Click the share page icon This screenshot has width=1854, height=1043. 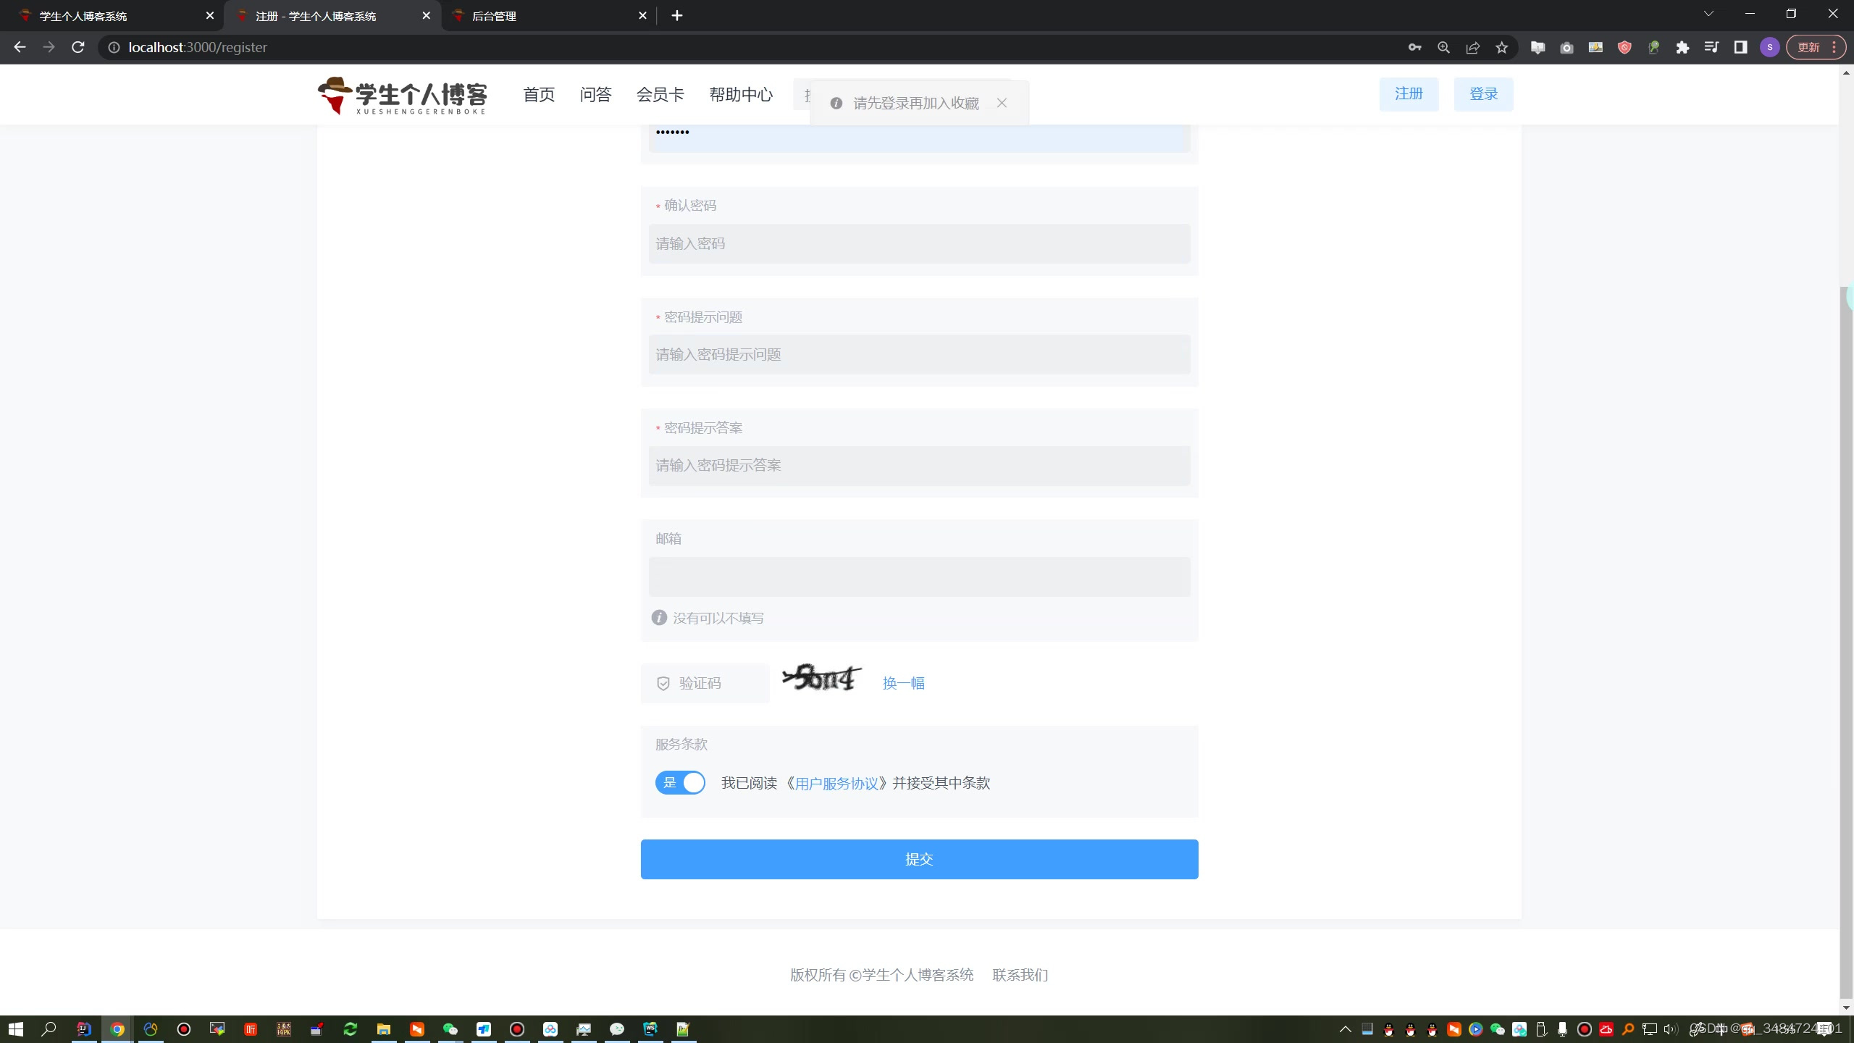tap(1472, 48)
